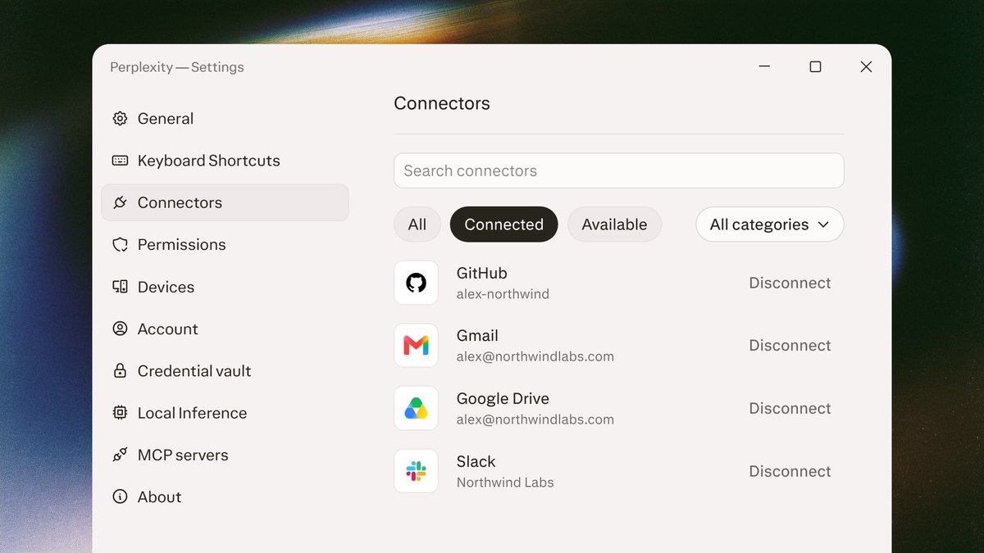
Task: Click the Credential vault lock icon
Action: coord(120,371)
